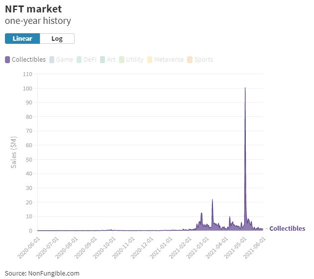This screenshot has height=279, width=314.
Task: Enable the Game series label
Action: pyautogui.click(x=65, y=60)
